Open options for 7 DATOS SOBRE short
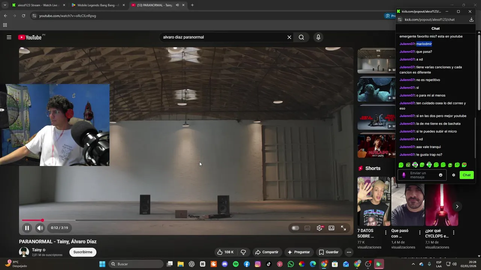This screenshot has width=481, height=270. (386, 233)
